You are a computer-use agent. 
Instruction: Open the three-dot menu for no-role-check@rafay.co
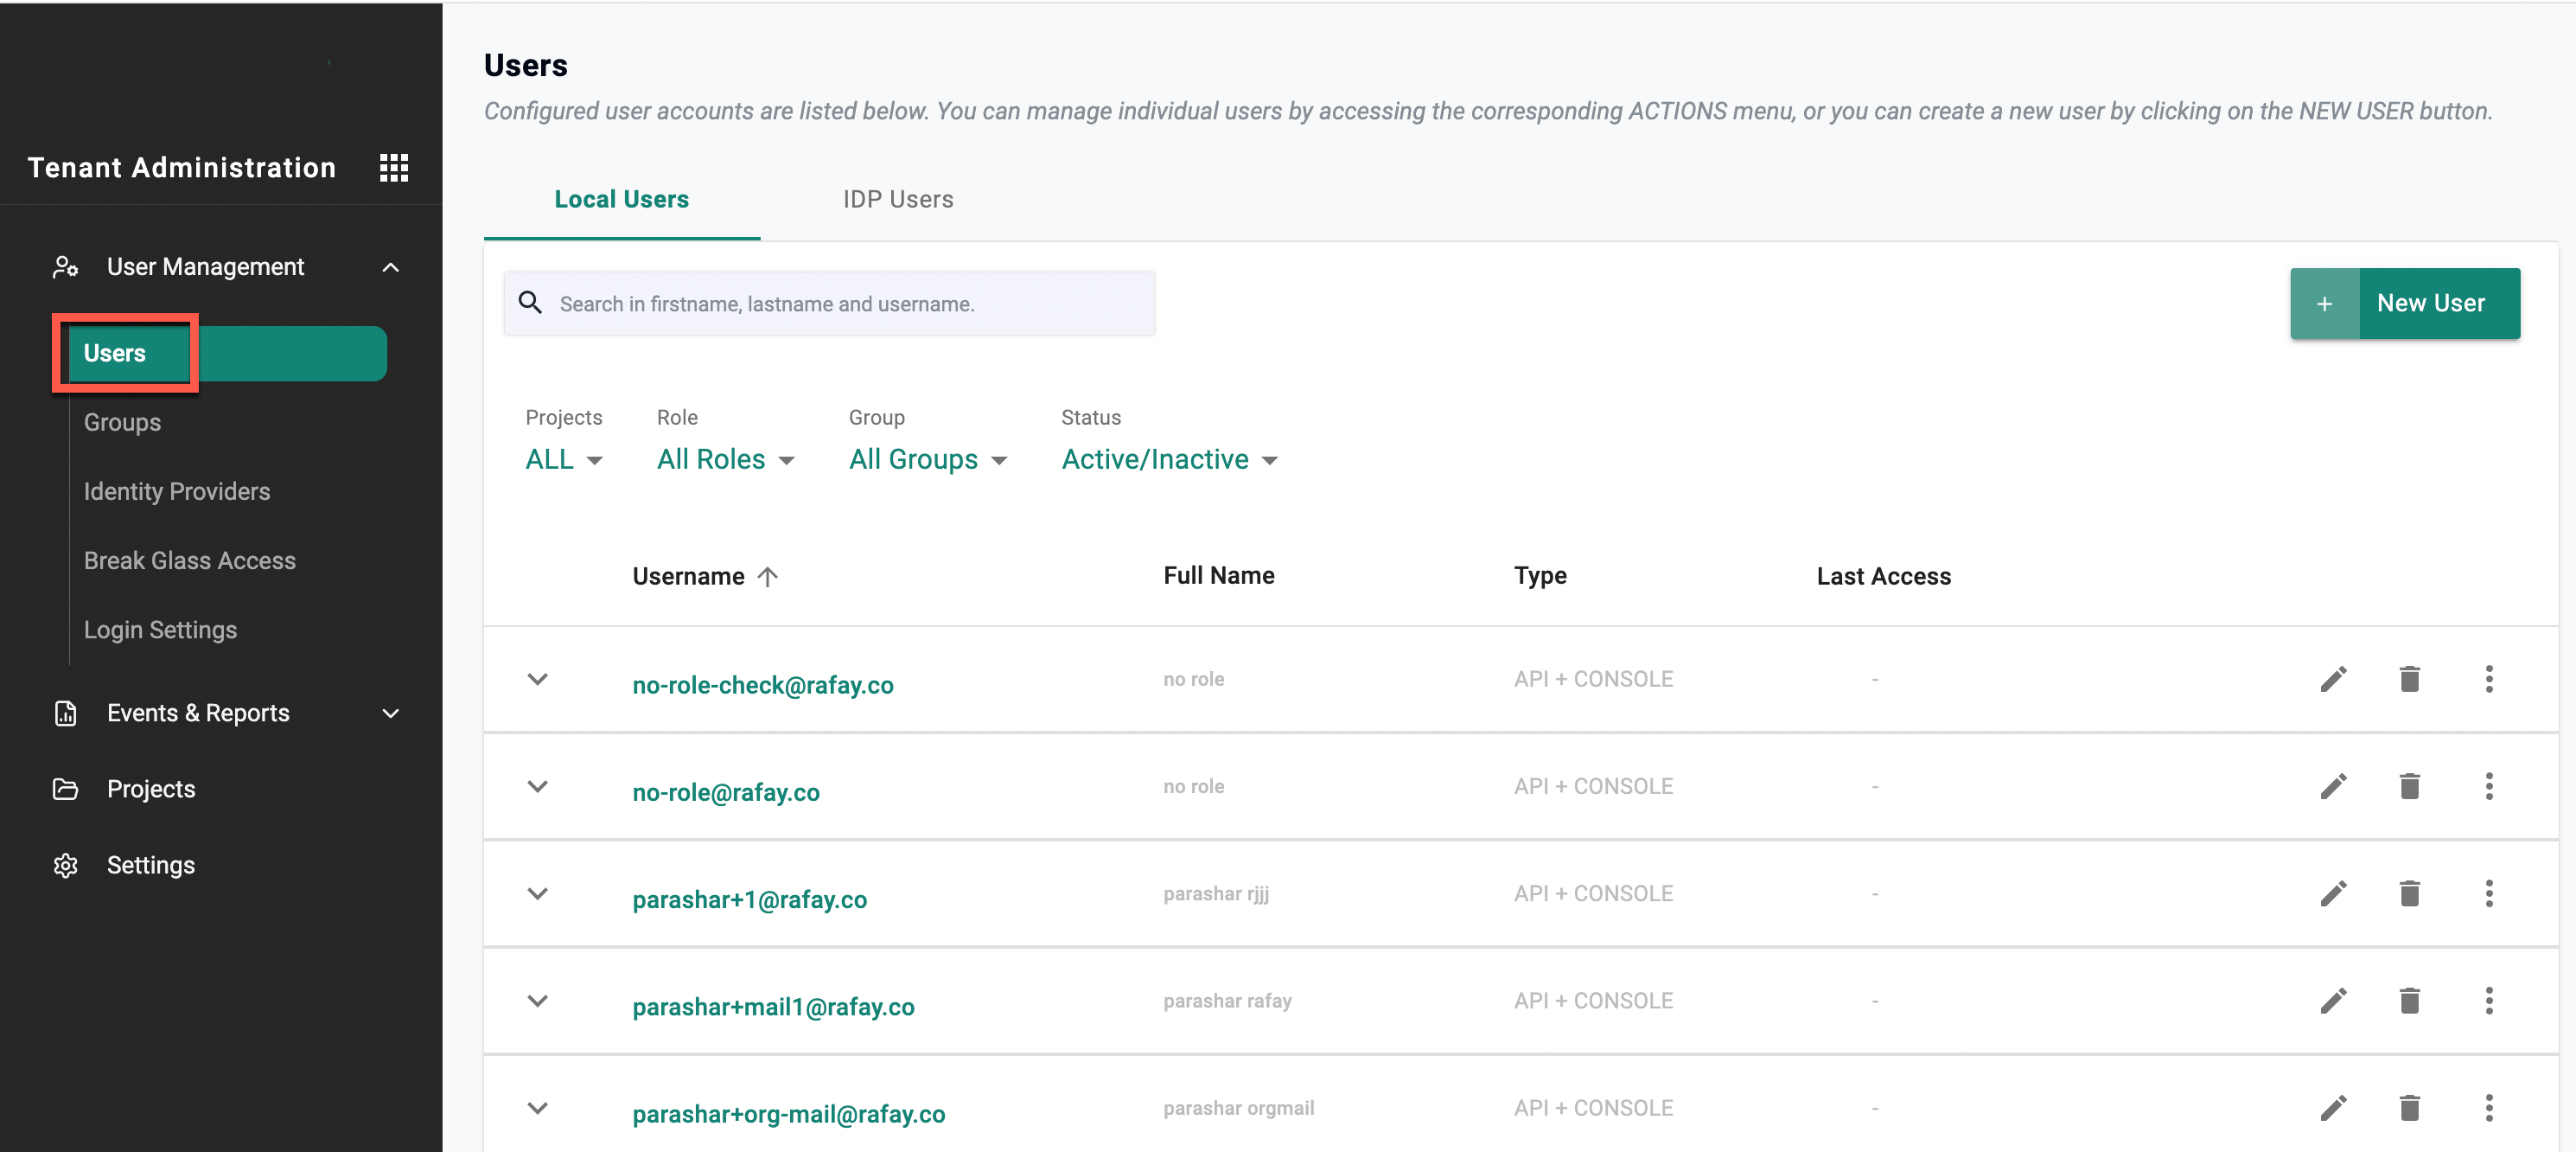2488,679
